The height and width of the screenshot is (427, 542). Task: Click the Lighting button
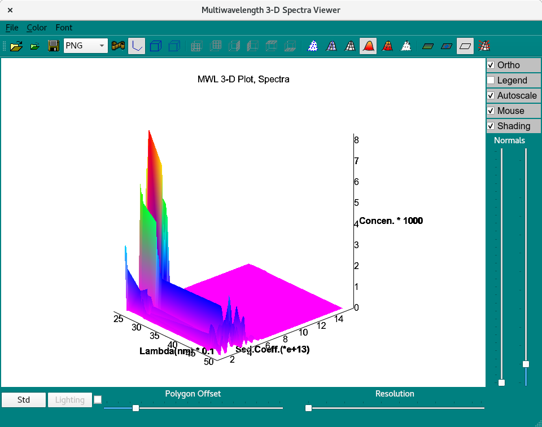69,399
